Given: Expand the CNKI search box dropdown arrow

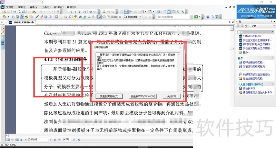Looking at the screenshot, I should click(191, 17).
